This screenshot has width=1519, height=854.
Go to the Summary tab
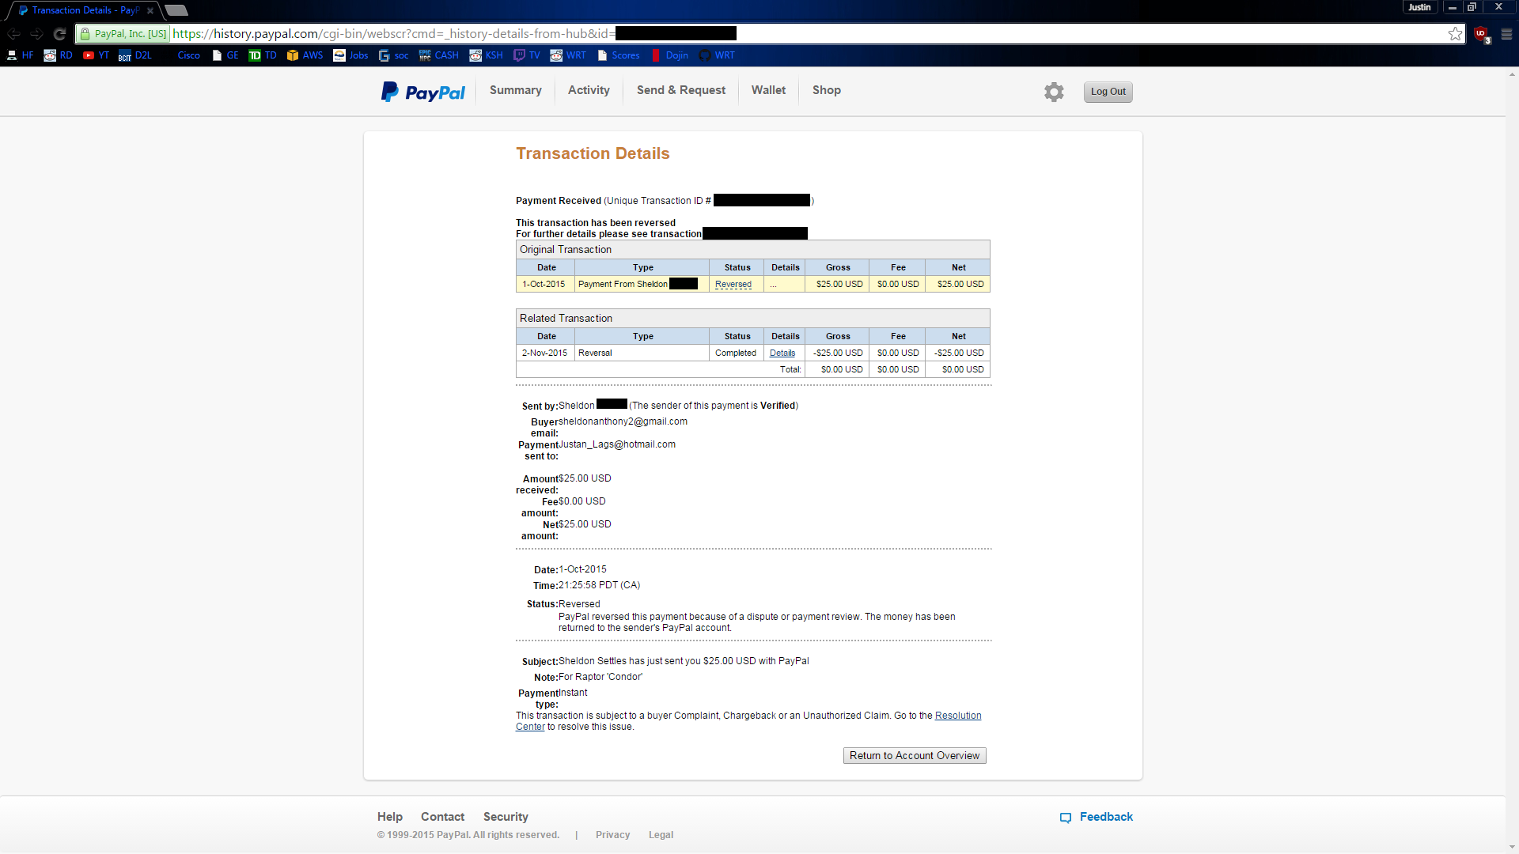point(516,90)
